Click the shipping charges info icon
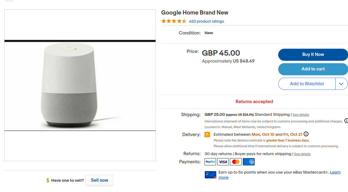This screenshot has width=348, height=192. coord(346,121)
